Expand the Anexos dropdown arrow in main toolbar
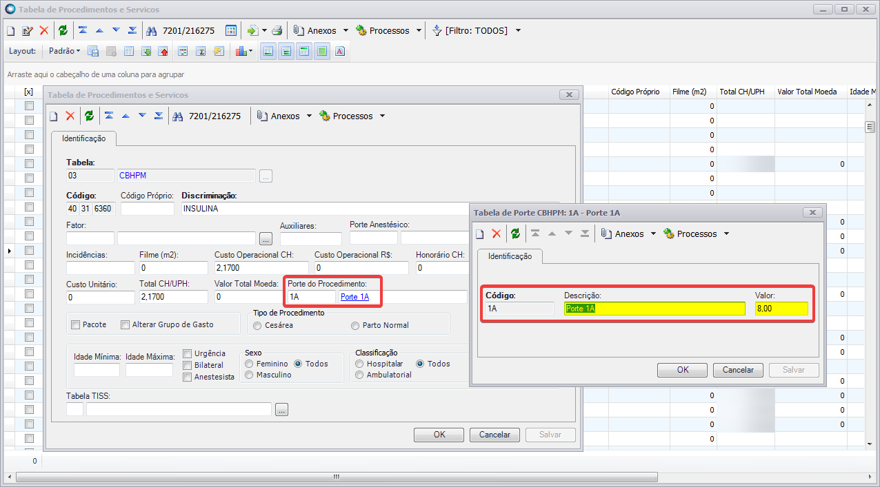 [346, 31]
